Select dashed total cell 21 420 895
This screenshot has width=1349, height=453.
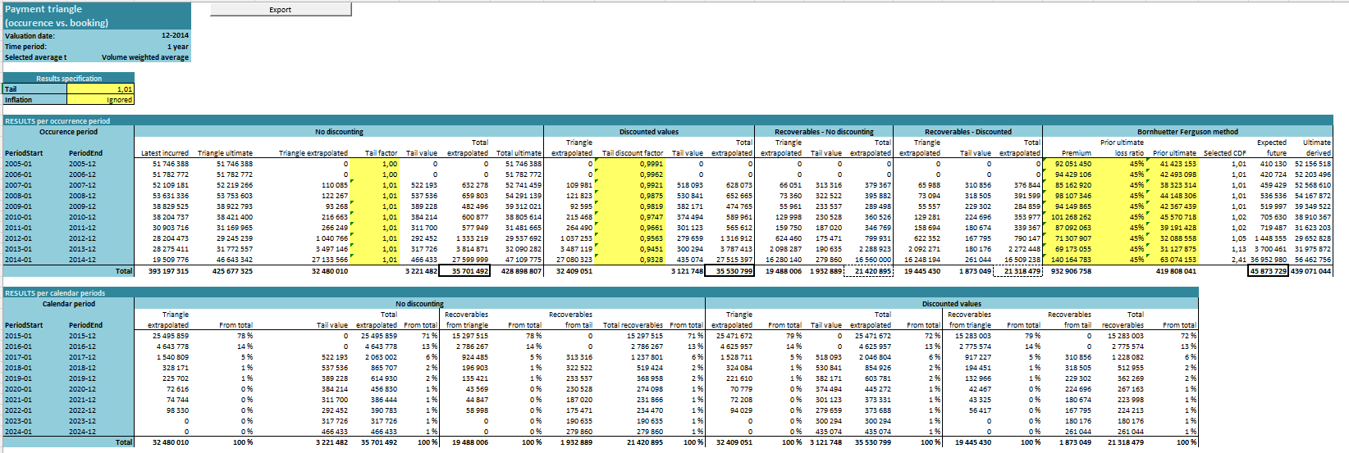coord(869,271)
